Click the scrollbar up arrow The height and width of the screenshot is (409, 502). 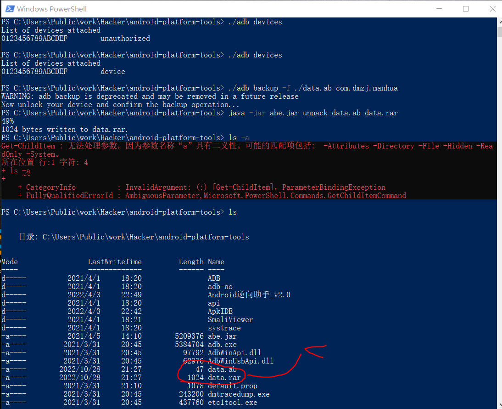pyautogui.click(x=499, y=21)
